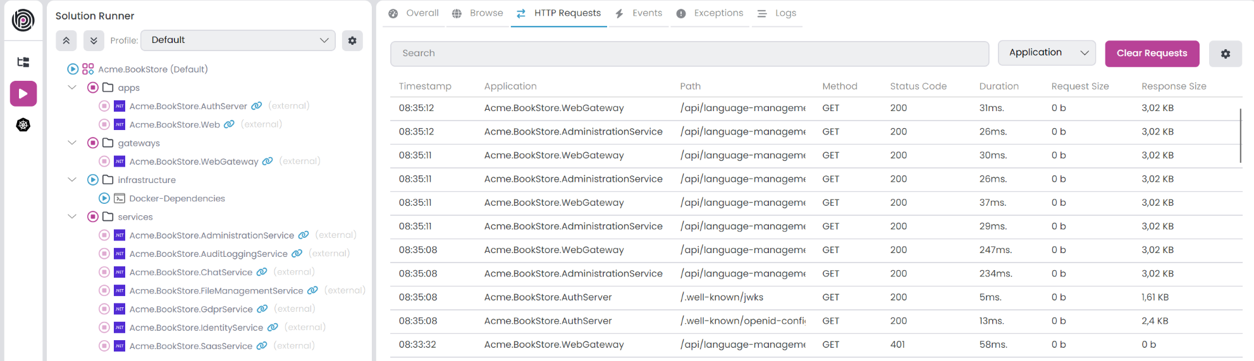1254x361 pixels.
Task: Click the expand all double-chevron button
Action: coord(94,40)
